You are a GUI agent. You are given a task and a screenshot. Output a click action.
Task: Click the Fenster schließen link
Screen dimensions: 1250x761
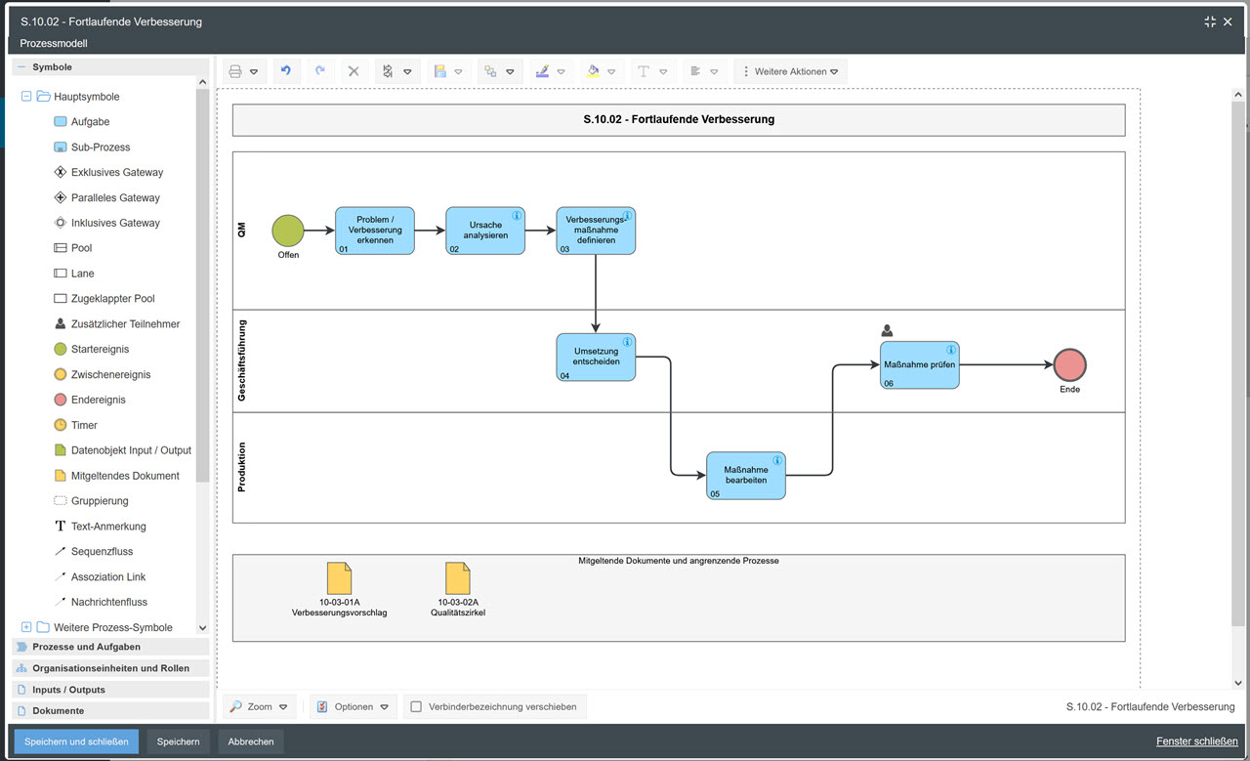1196,740
